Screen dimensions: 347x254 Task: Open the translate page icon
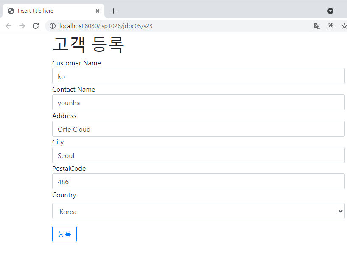tap(317, 26)
